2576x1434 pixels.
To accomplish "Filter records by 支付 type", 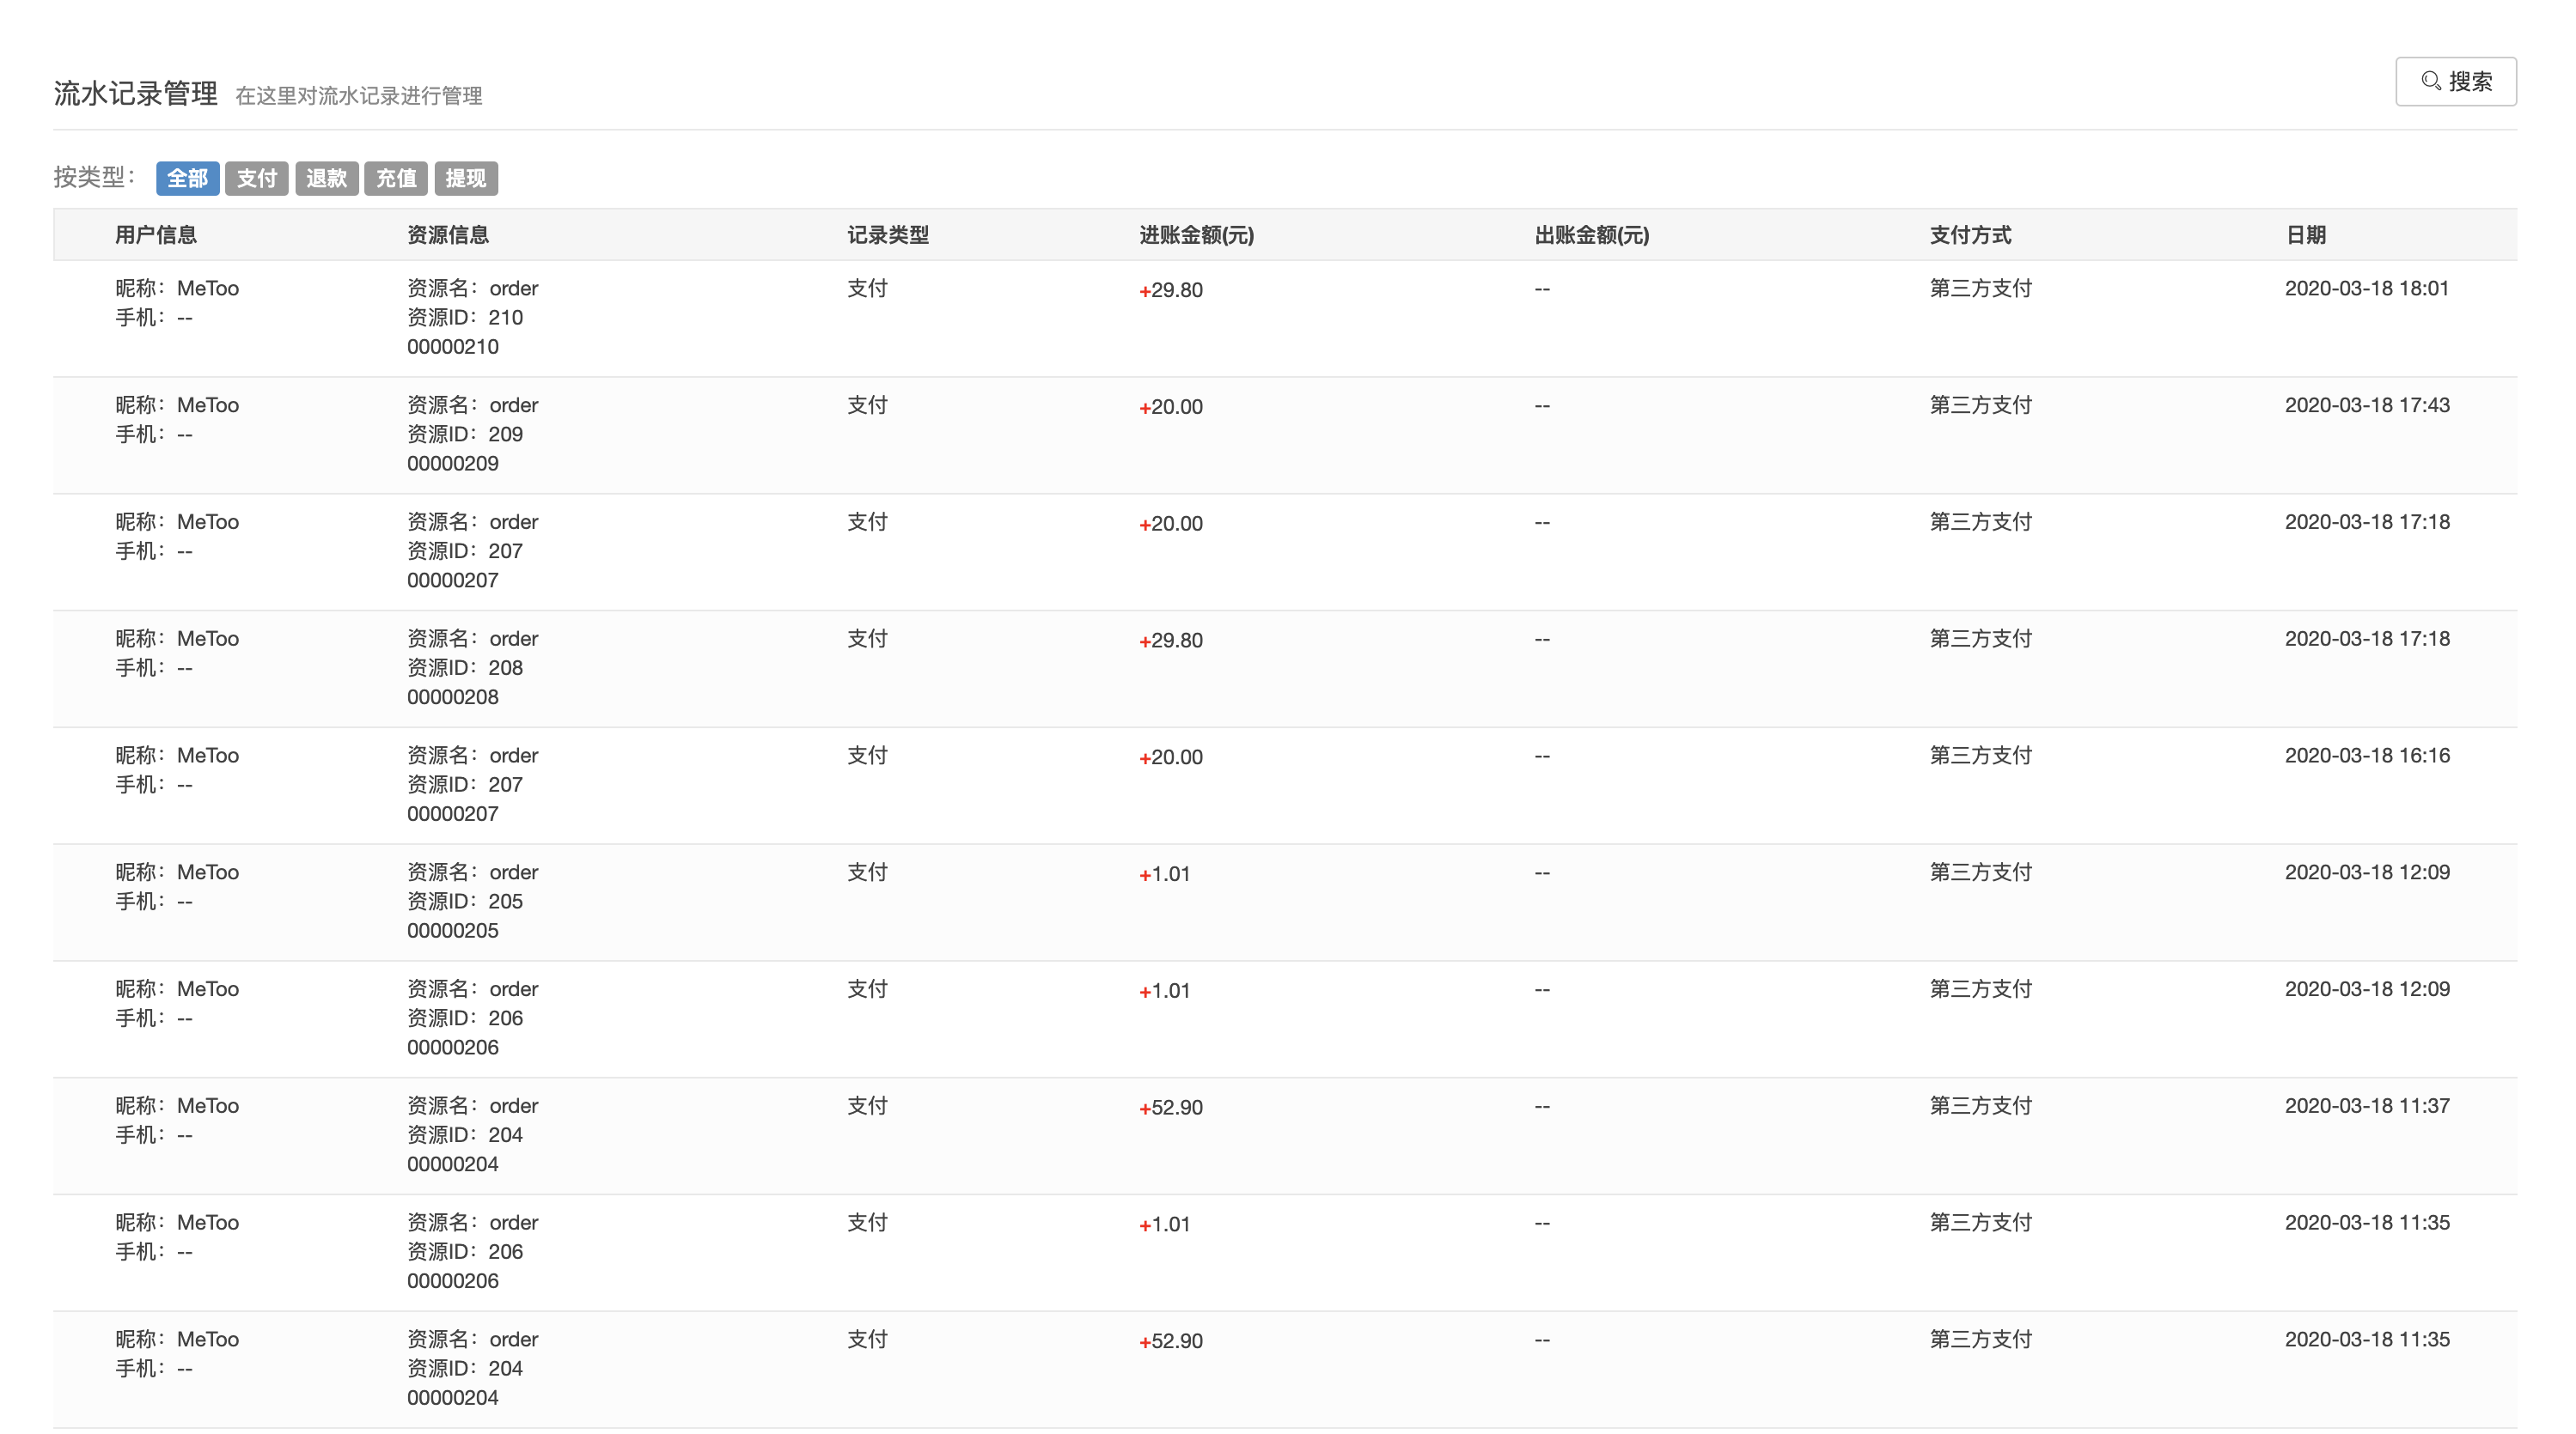I will (256, 178).
